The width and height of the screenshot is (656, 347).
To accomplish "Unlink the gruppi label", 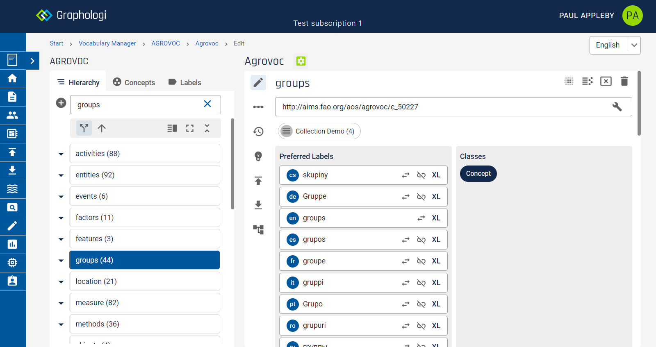I will coord(421,283).
